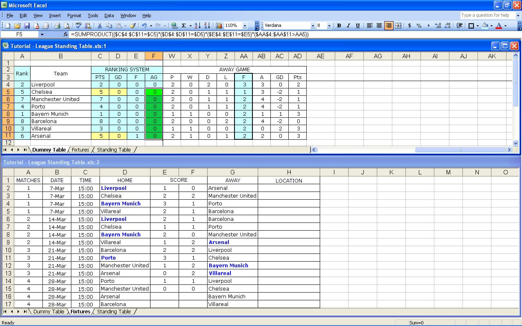Toggle Align Left

(x=370, y=26)
